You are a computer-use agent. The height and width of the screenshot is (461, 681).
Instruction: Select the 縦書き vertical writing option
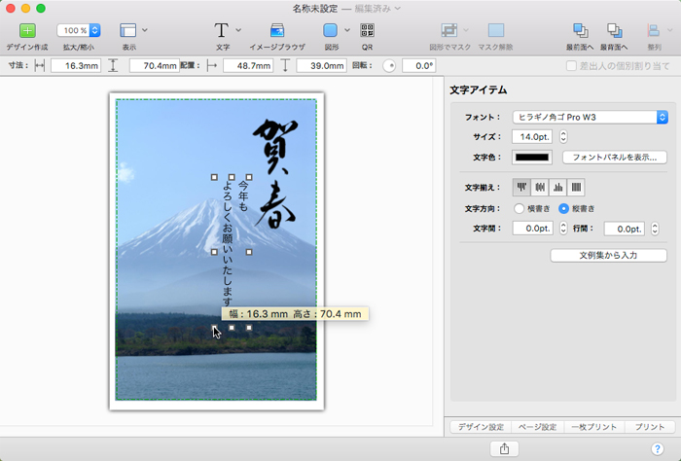564,208
